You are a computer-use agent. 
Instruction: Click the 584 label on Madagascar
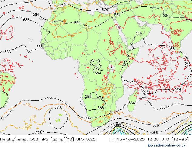click(132, 103)
